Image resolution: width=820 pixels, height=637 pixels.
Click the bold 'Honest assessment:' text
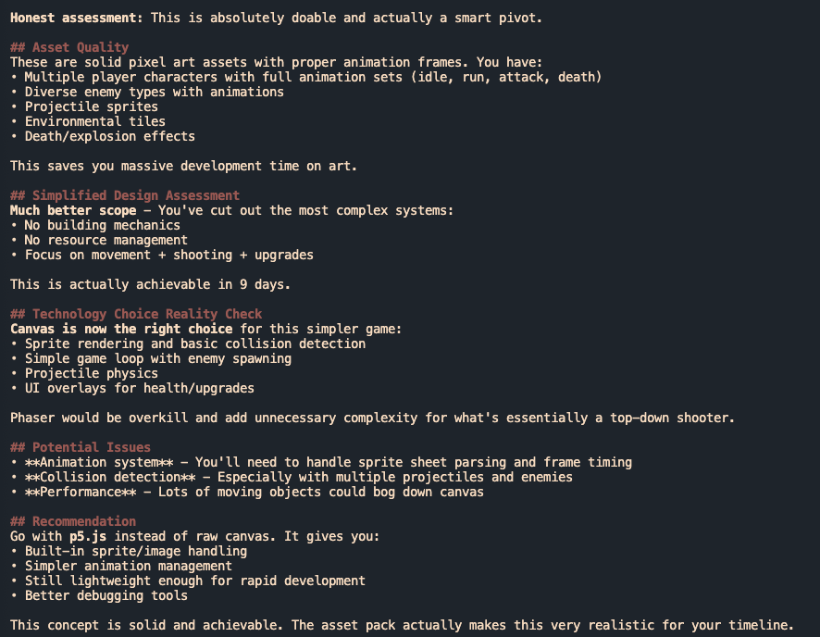tap(76, 19)
